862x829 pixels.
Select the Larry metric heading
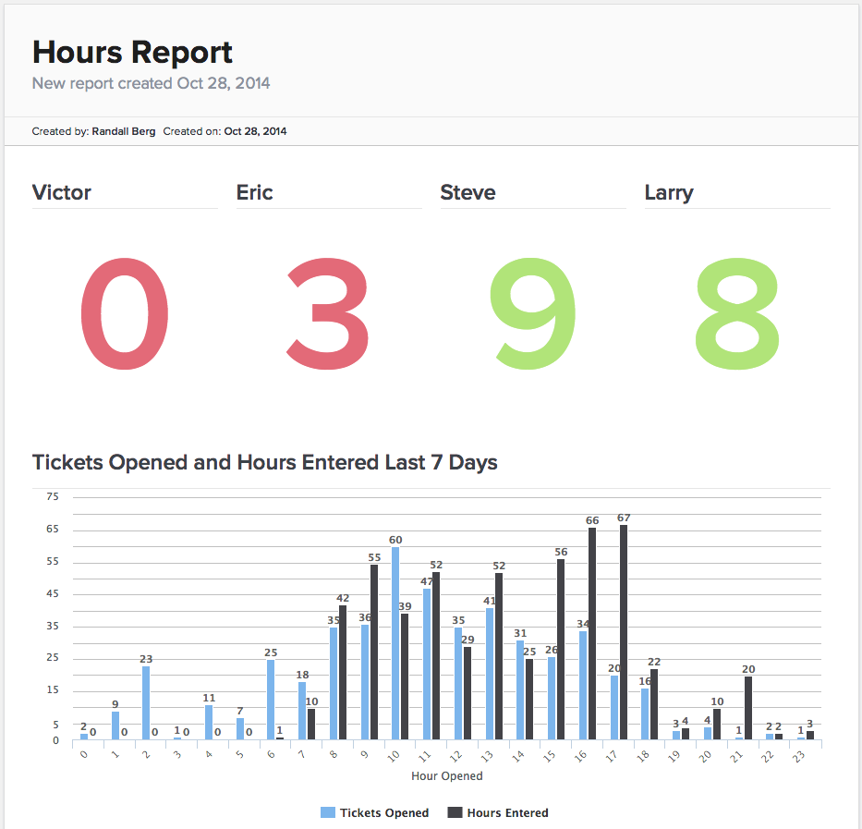(x=669, y=193)
